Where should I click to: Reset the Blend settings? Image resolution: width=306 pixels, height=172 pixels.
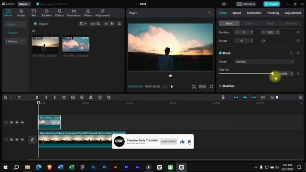pyautogui.click(x=291, y=53)
